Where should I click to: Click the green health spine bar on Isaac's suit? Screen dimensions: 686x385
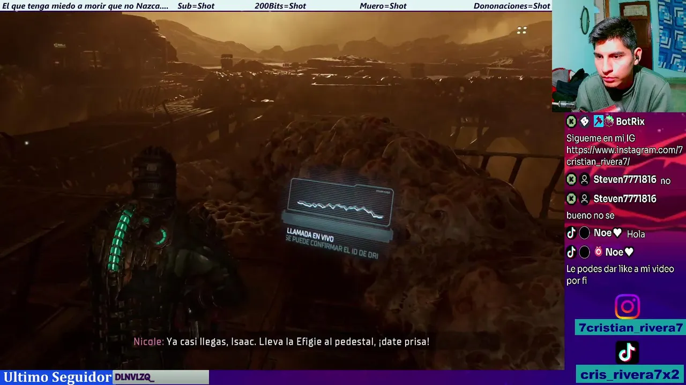[x=119, y=240]
